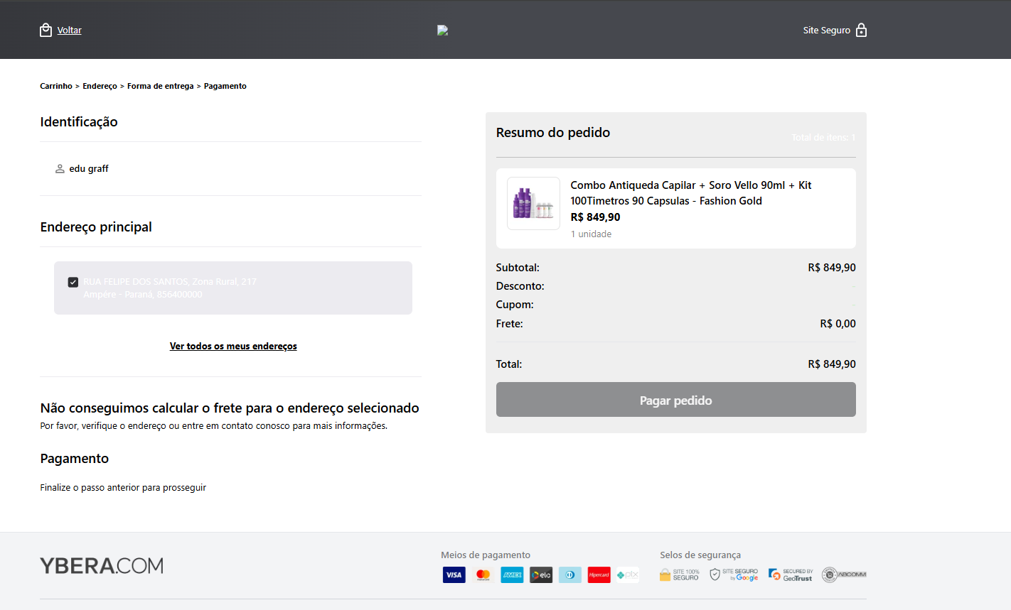Click the Pix payment icon
This screenshot has width=1011, height=610.
(x=628, y=575)
